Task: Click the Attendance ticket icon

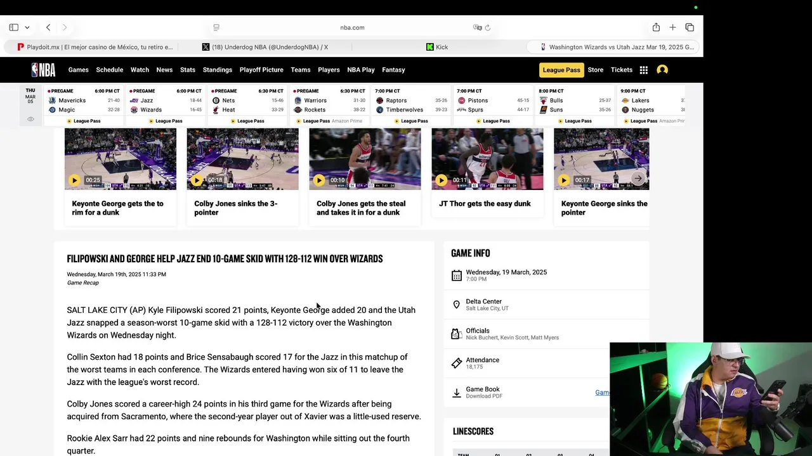Action: click(x=456, y=363)
